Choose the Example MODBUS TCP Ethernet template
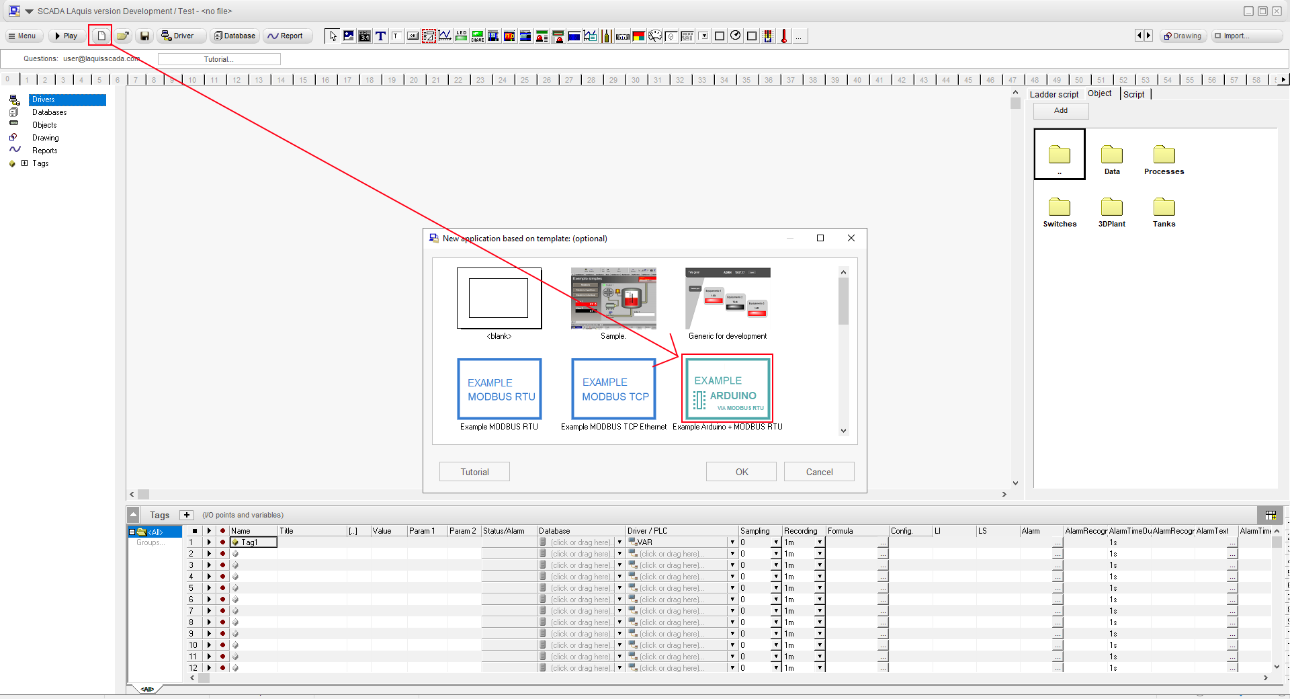Screen dimensions: 1290x699 [613, 389]
